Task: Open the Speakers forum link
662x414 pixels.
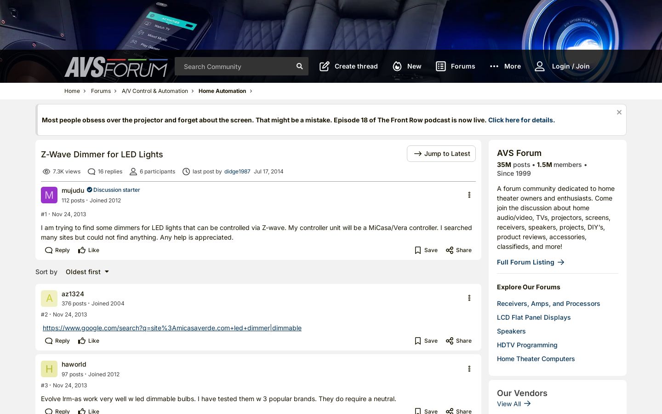Action: [x=511, y=331]
